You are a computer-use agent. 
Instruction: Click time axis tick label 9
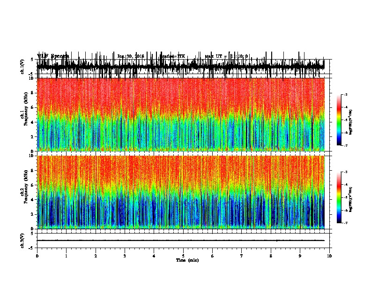(300, 256)
